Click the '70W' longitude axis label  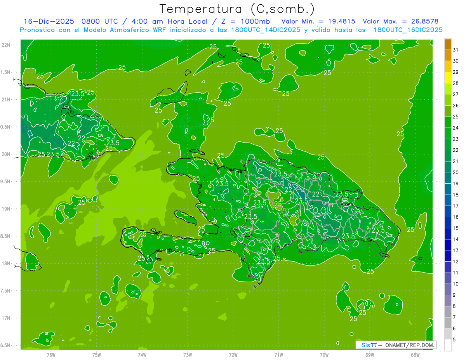[x=324, y=355]
